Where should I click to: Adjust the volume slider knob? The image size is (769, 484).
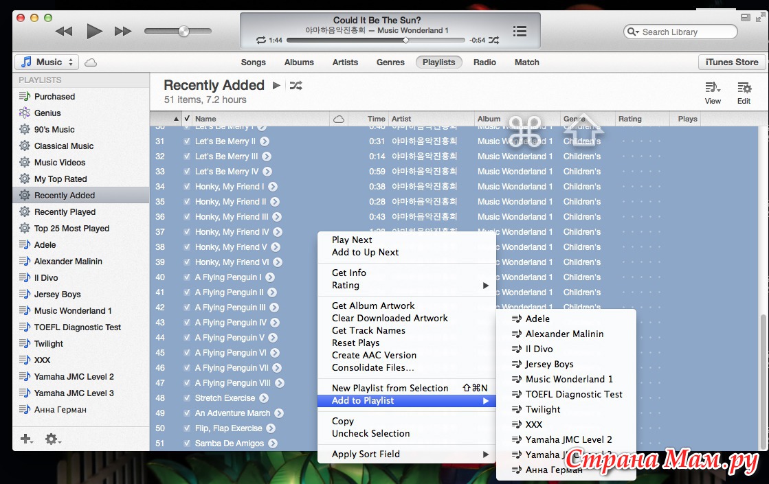[x=184, y=32]
